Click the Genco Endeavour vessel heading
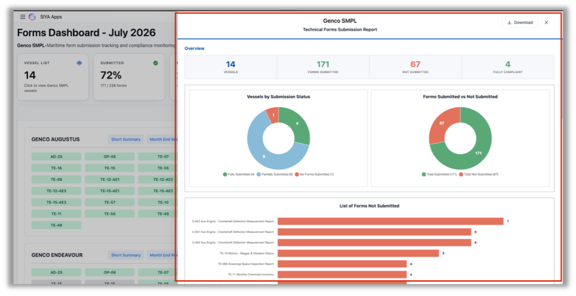 tap(57, 255)
